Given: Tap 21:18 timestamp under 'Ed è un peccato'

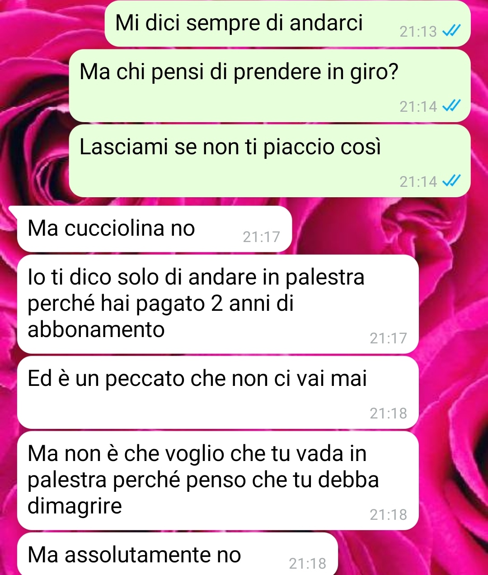Looking at the screenshot, I should 388,413.
